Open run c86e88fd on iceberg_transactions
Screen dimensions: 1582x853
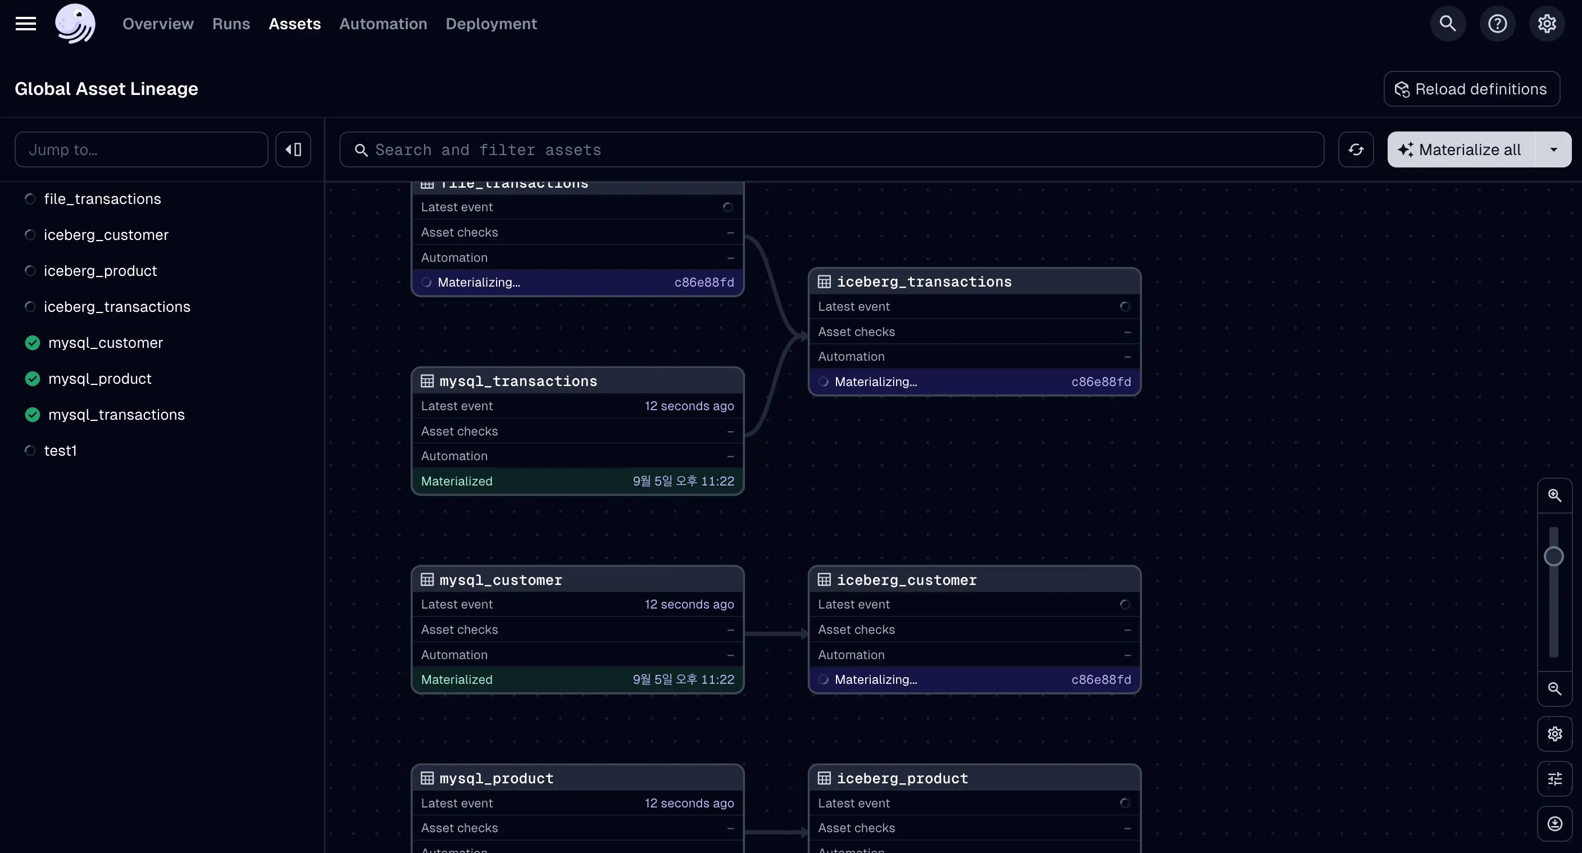click(x=1101, y=382)
